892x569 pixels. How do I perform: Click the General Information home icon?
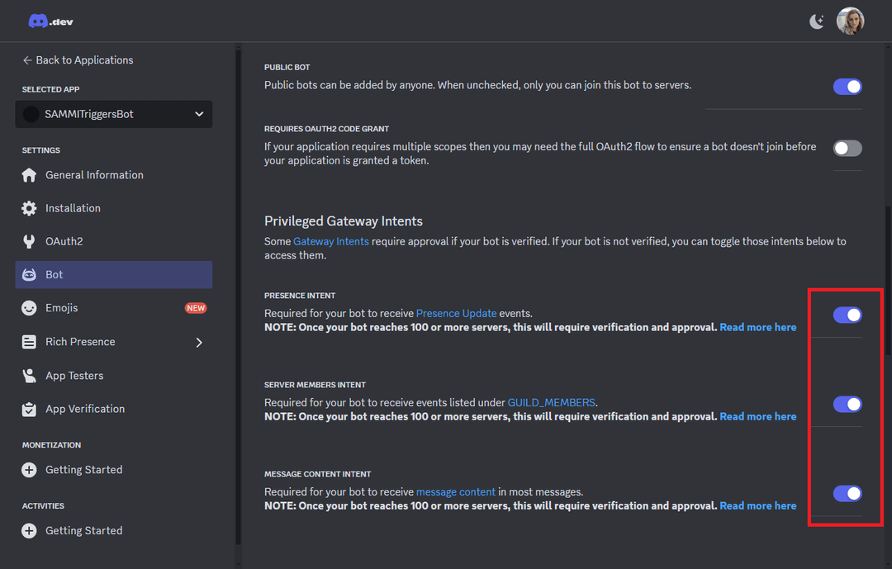(29, 175)
